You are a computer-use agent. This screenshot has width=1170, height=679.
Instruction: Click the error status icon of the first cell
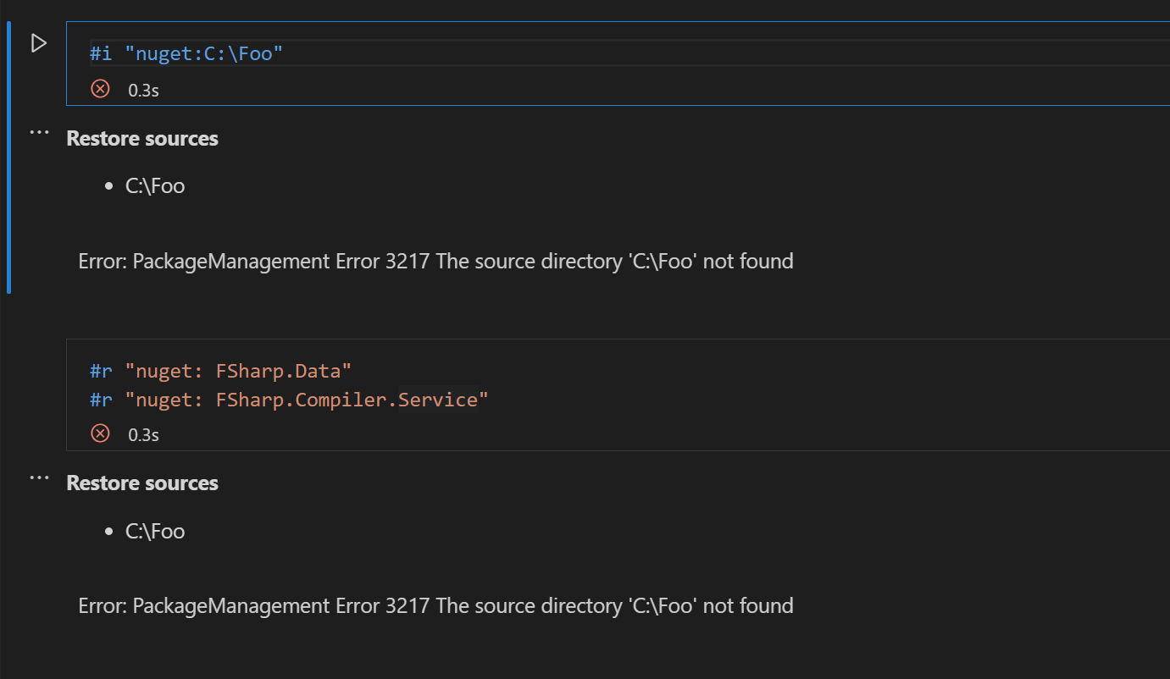pyautogui.click(x=100, y=89)
